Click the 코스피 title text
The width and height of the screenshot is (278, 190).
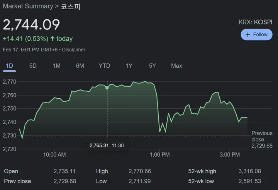(x=71, y=6)
